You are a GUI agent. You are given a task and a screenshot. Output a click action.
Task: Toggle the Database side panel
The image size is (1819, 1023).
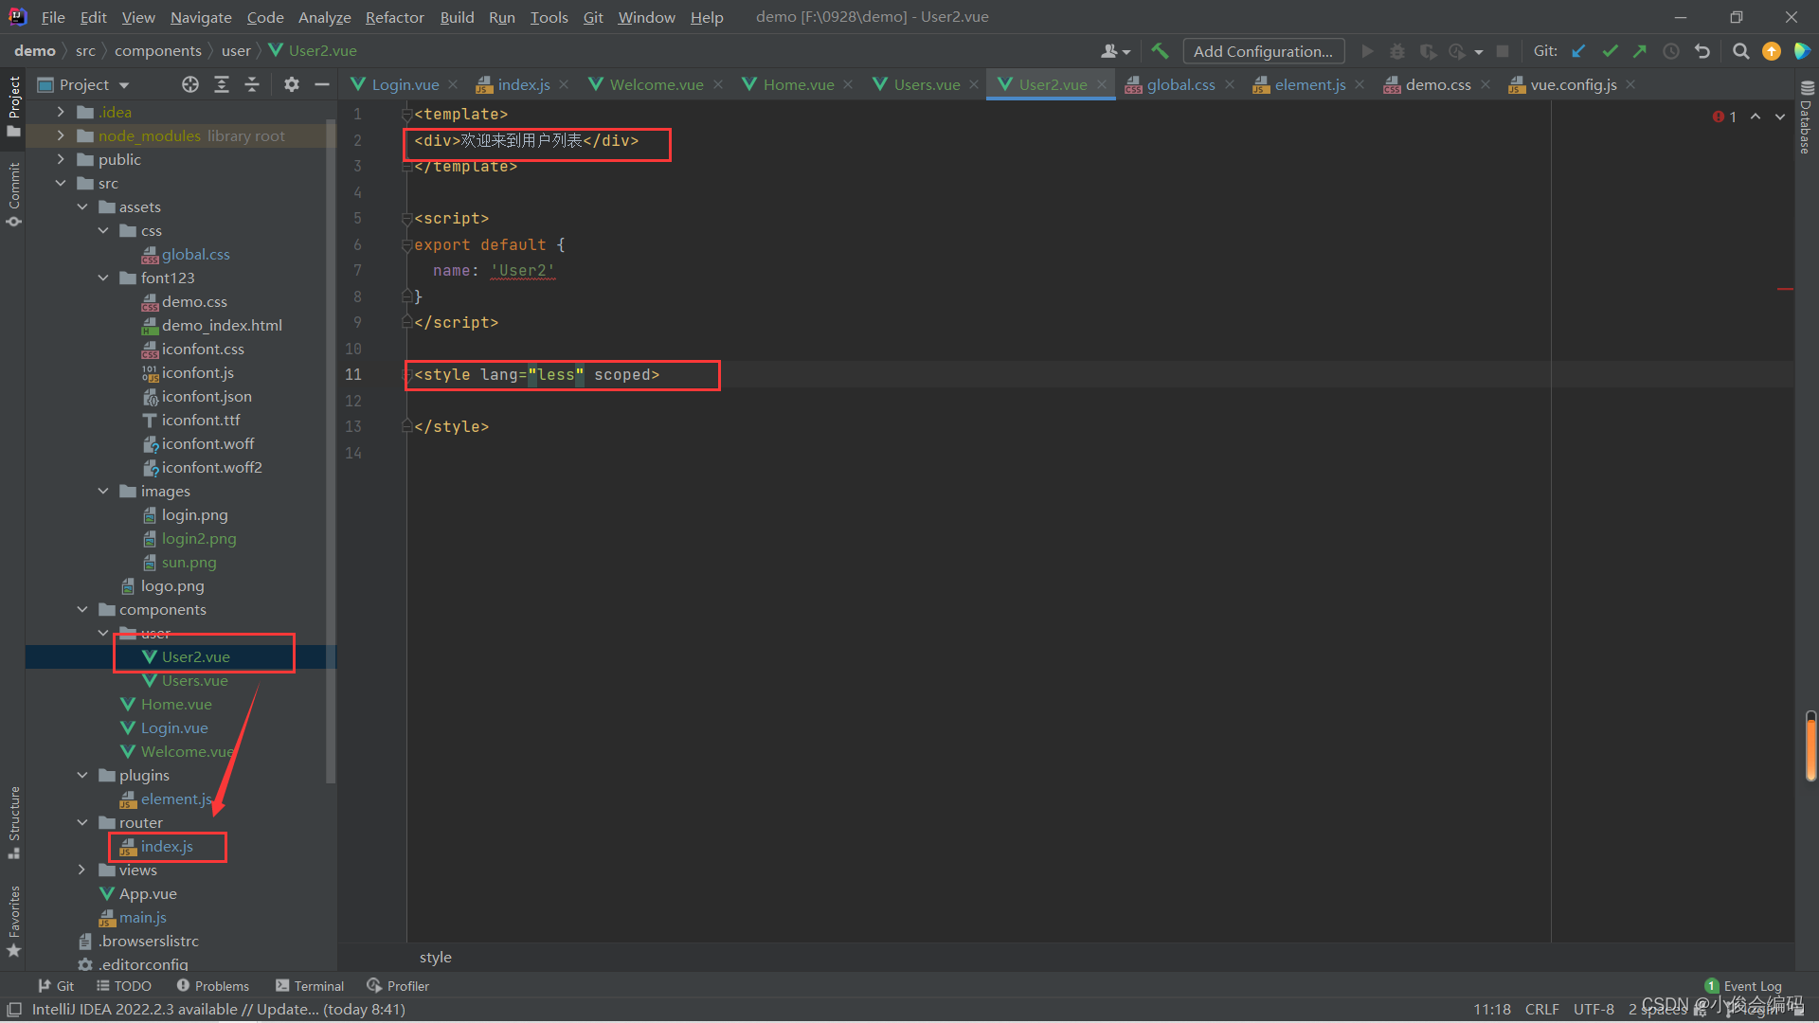coord(1806,118)
